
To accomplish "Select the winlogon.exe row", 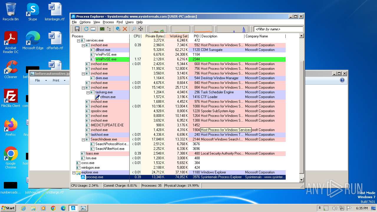I will click(178, 168).
